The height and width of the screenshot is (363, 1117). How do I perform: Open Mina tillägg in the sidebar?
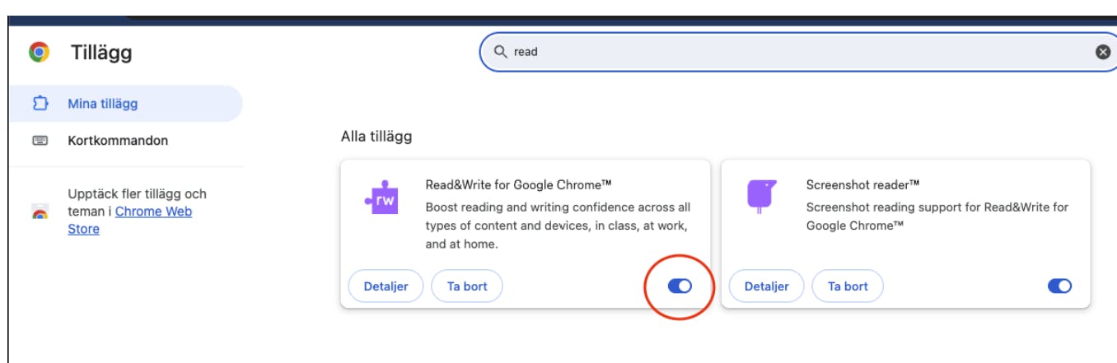tap(103, 105)
